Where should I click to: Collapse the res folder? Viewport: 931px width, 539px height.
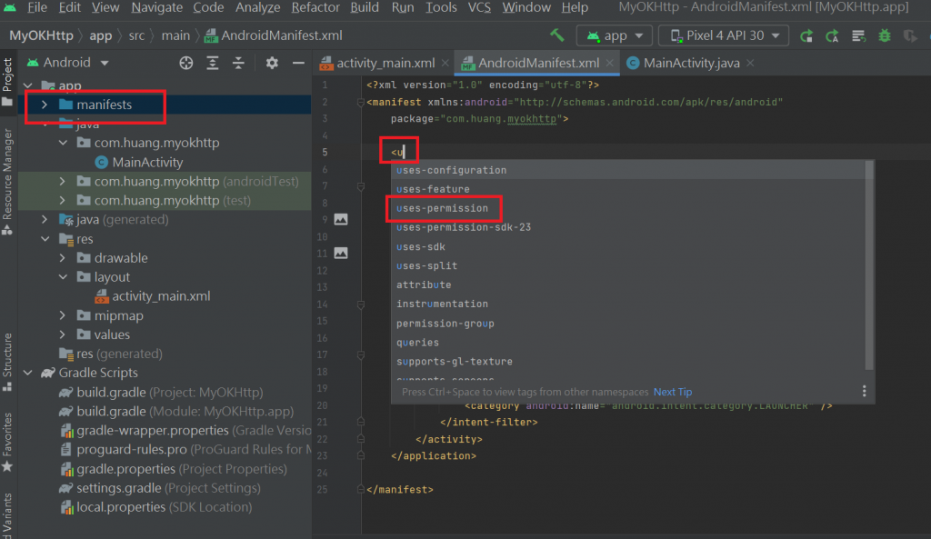coord(45,239)
